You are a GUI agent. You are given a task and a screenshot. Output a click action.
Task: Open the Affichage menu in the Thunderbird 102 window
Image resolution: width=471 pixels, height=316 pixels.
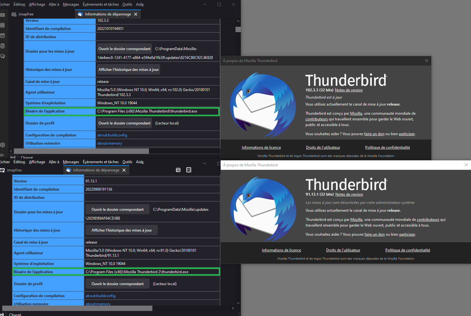[x=37, y=4]
